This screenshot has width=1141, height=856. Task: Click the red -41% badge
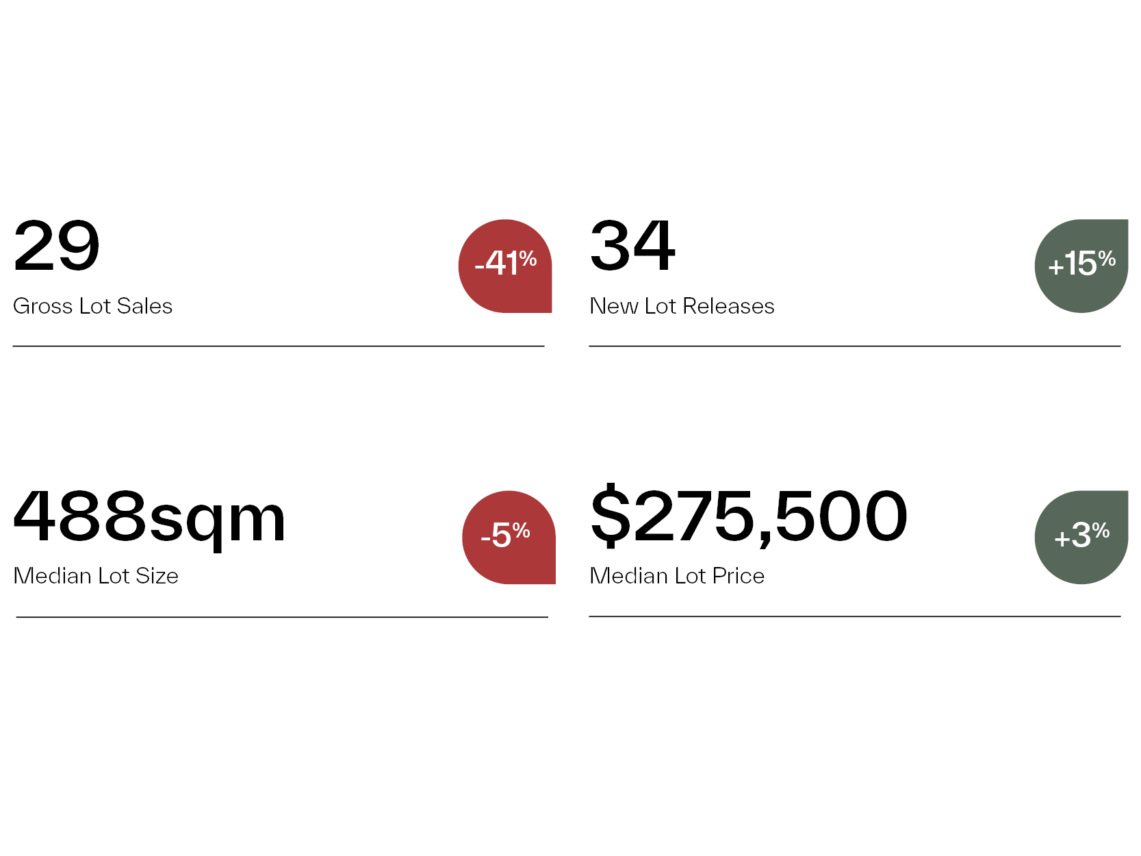[505, 266]
